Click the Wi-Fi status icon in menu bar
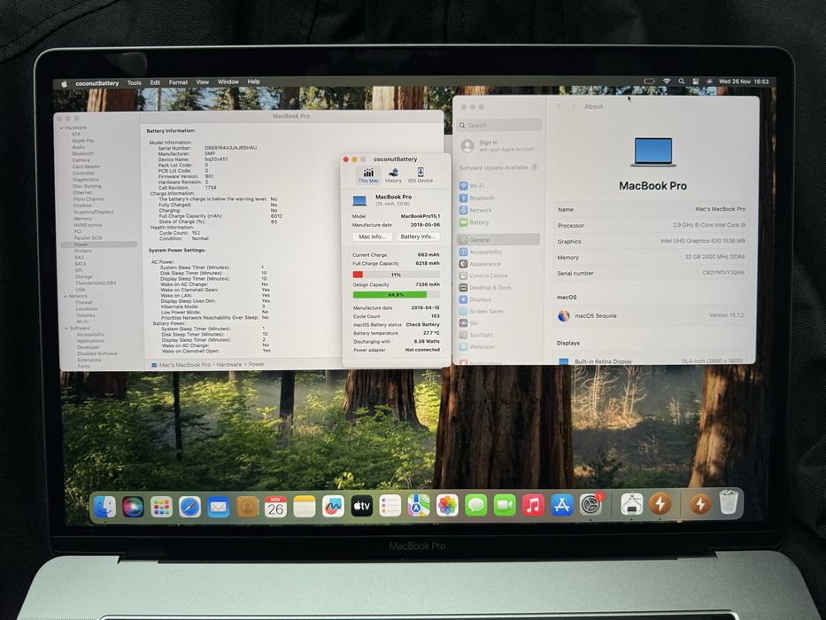 click(x=667, y=81)
